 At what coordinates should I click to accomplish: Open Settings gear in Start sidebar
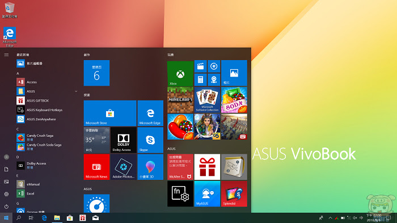point(6,194)
